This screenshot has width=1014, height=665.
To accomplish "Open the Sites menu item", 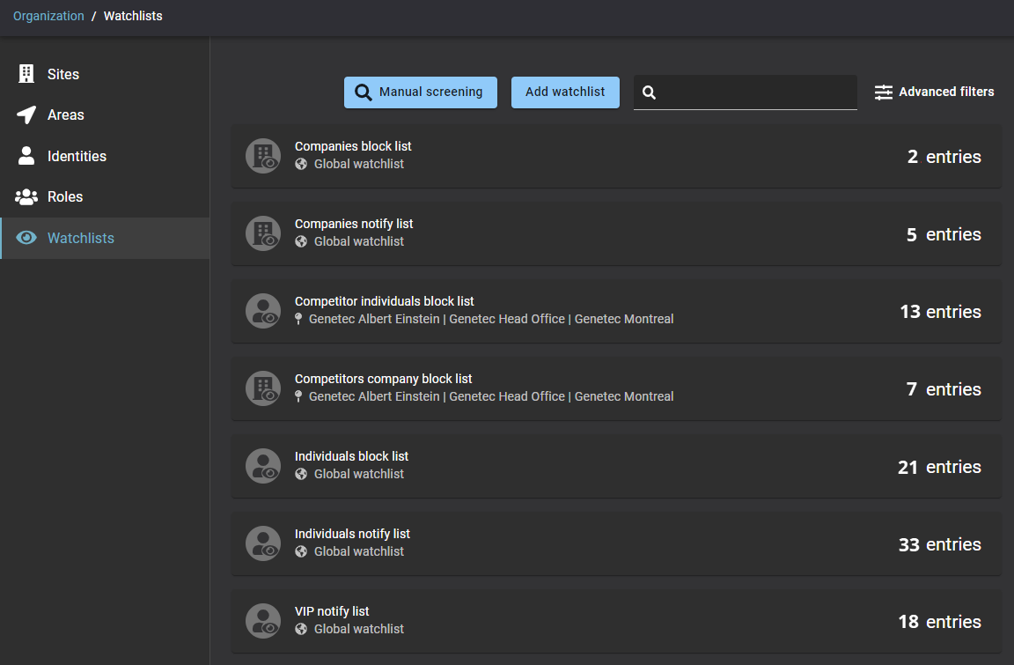I will [63, 75].
